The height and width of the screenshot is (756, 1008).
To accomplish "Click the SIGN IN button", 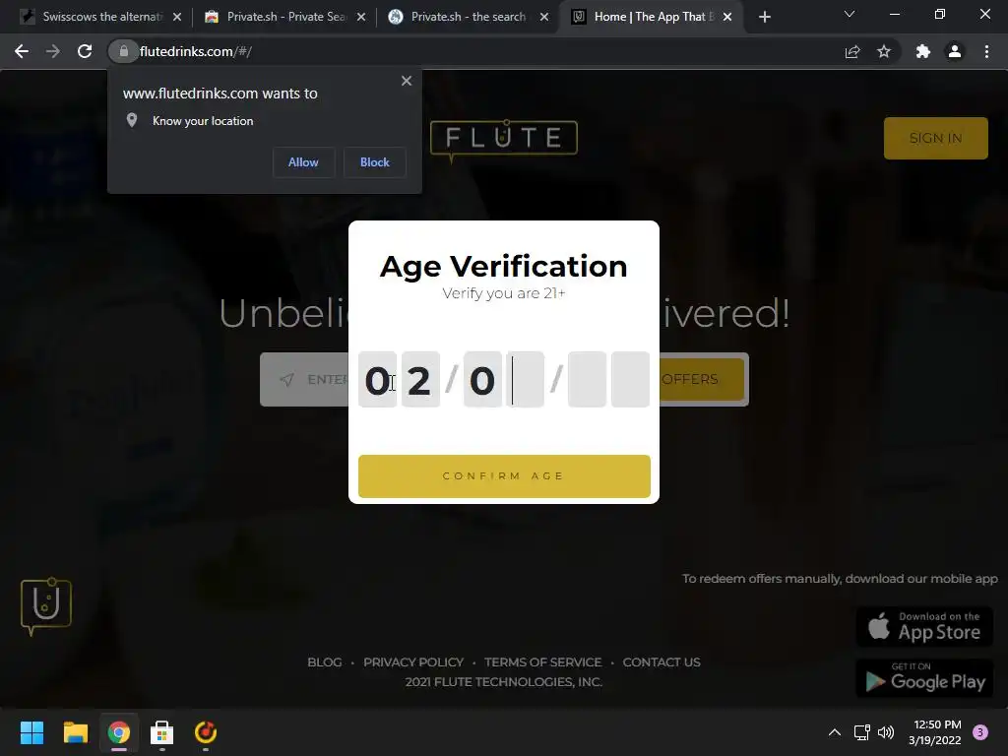I will tap(935, 138).
